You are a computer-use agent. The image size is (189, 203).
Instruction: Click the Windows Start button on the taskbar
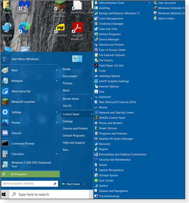pos(4,194)
